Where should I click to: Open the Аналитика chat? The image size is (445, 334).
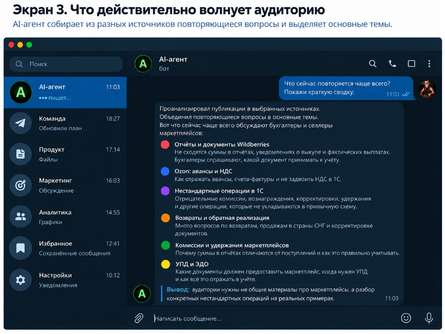tap(65, 217)
